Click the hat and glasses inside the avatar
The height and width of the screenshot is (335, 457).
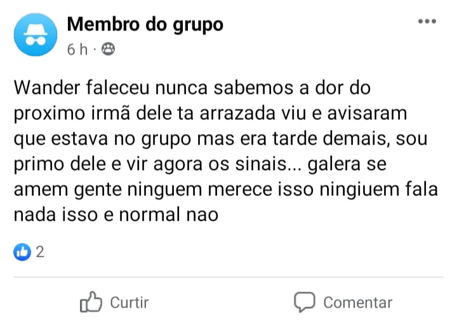point(36,34)
